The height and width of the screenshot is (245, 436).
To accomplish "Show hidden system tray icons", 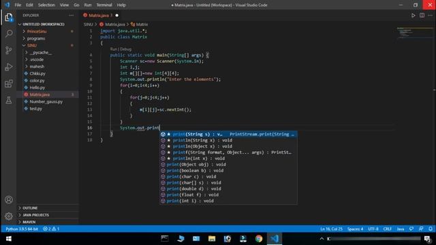I will [322, 239].
